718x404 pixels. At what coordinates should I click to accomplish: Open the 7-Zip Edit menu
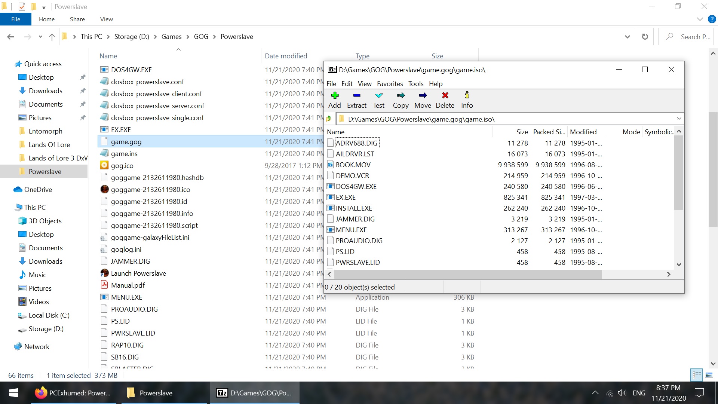coord(347,83)
